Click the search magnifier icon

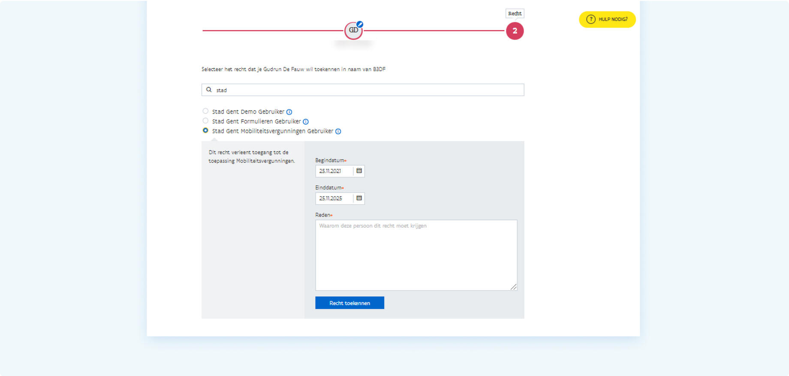coord(209,90)
